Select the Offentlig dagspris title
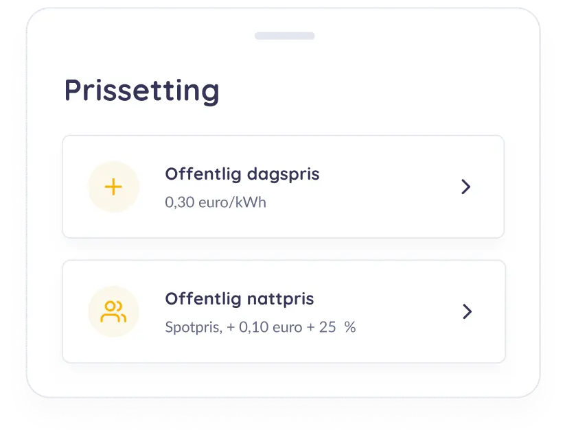 (x=242, y=174)
